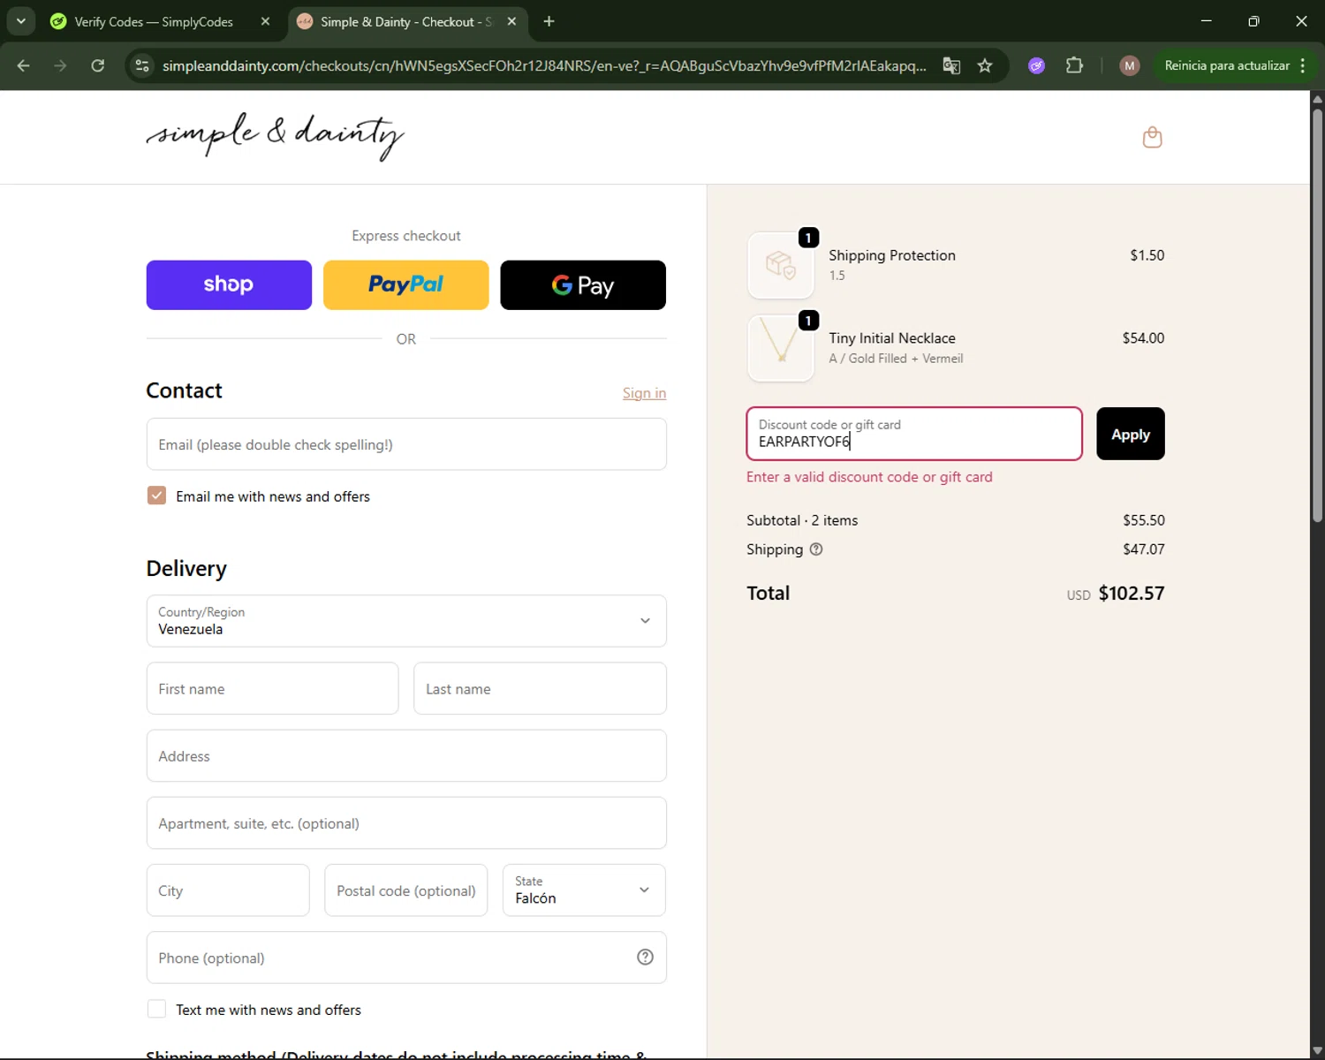Focus the Last name field
Viewport: 1325px width, 1060px height.
tap(540, 689)
